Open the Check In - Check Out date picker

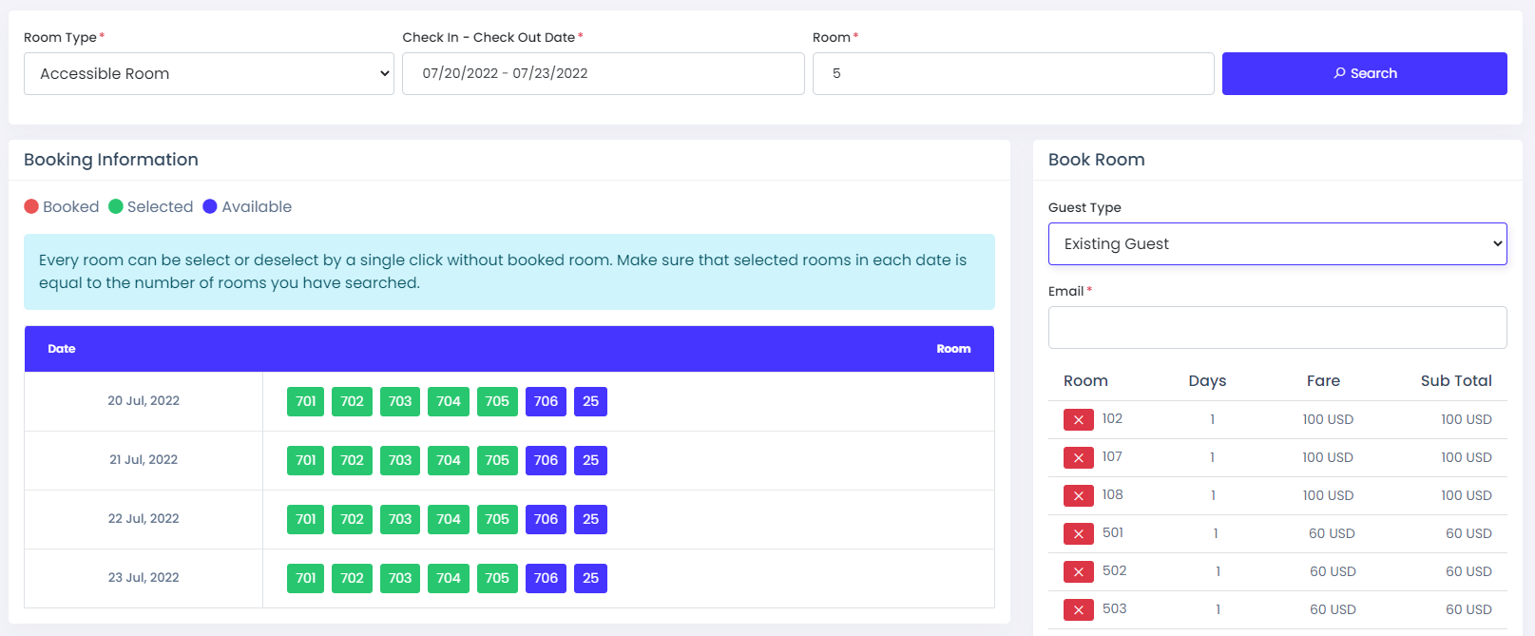click(603, 73)
